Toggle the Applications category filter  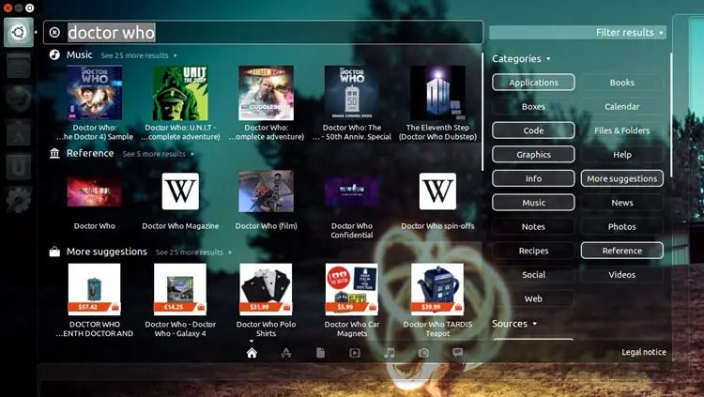tap(533, 83)
